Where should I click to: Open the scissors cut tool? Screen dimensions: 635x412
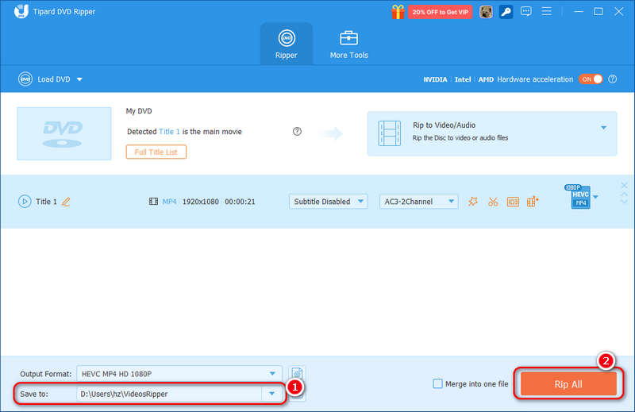tap(493, 202)
